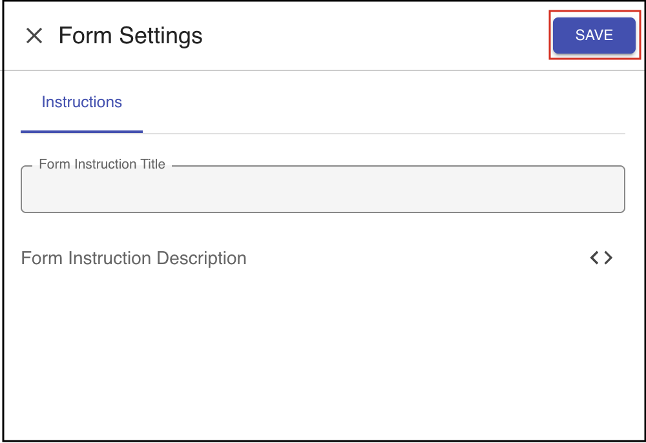Screen dimensions: 646x443
Task: Switch to the Instructions tab
Action: point(81,102)
